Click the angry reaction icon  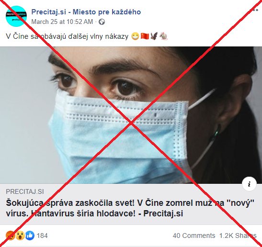11,236
